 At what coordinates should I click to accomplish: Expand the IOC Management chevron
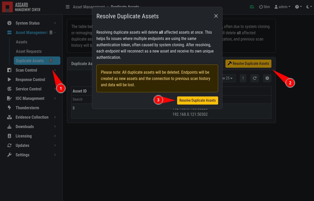click(x=55, y=98)
